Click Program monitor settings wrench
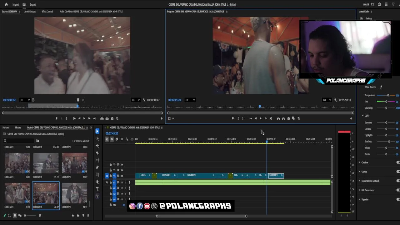Viewport: 400px width, 225px height. [336, 100]
